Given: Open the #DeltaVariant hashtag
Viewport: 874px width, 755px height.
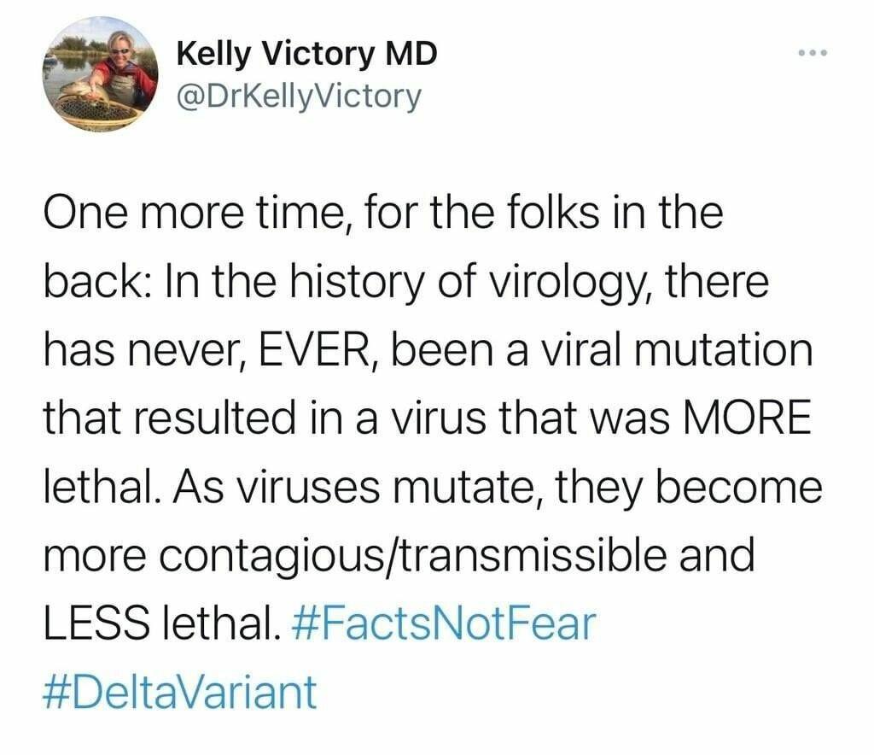Looking at the screenshot, I should (180, 692).
